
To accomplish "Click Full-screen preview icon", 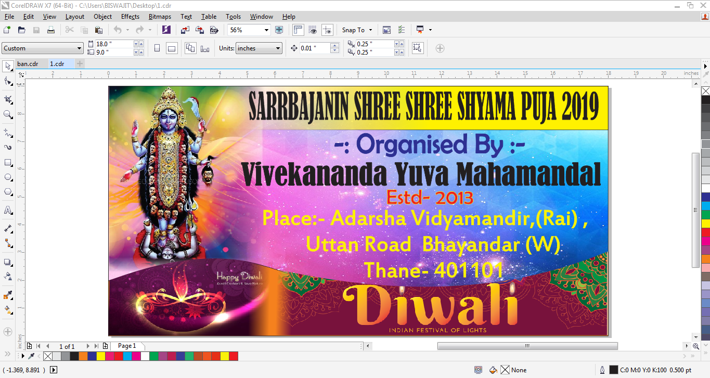I will (x=279, y=30).
